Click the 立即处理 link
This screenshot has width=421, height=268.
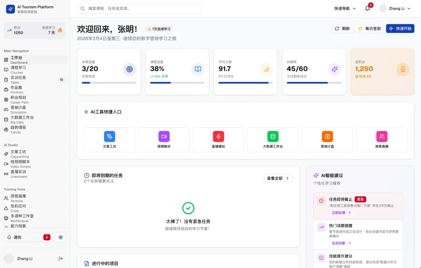pyautogui.click(x=341, y=213)
